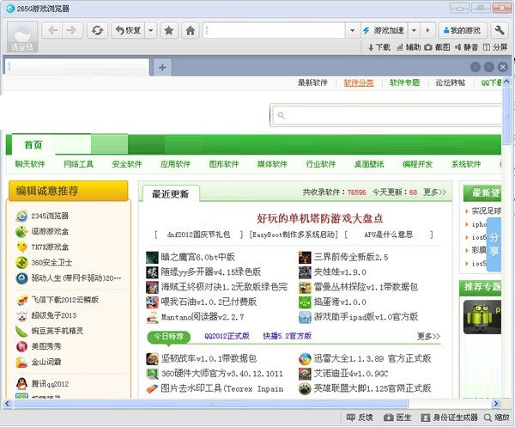Open the dropdown beside 游戏加速
The height and width of the screenshot is (427, 515).
[x=415, y=31]
